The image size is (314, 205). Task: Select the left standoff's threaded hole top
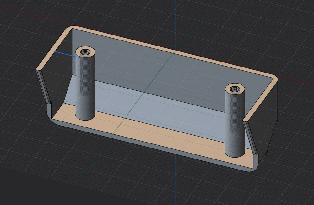click(x=85, y=53)
